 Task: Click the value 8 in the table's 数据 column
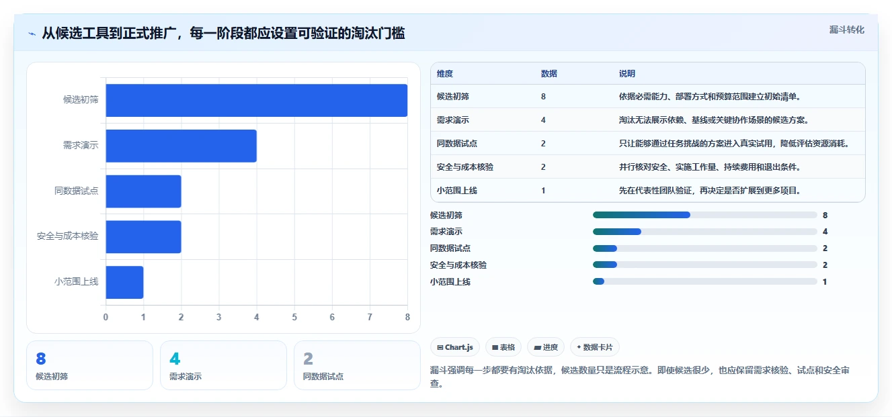point(543,97)
